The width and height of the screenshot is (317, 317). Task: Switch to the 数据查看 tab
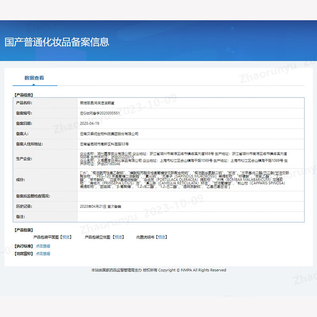35,78
